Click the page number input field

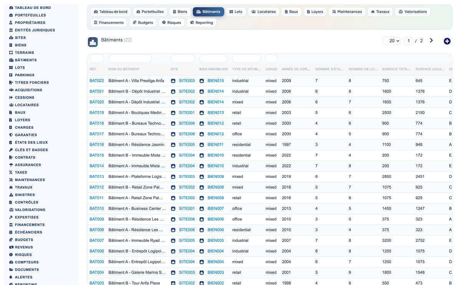408,41
